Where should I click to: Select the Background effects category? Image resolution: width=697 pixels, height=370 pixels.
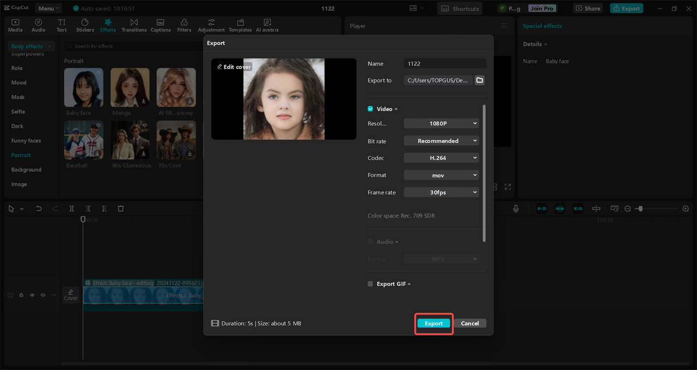click(x=26, y=170)
